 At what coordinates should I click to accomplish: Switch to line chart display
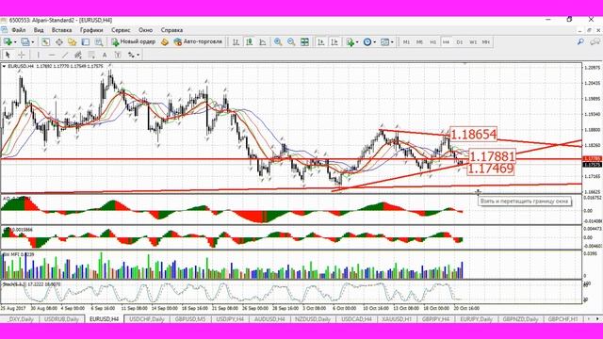(x=263, y=41)
